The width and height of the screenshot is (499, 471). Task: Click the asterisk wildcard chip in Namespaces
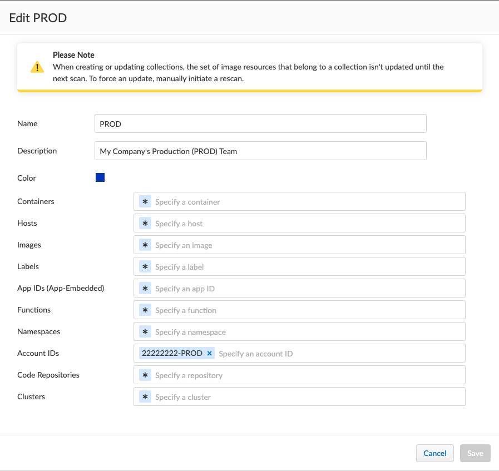click(145, 332)
